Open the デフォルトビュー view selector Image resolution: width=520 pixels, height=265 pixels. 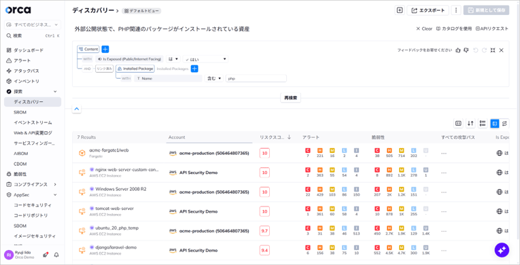(141, 11)
